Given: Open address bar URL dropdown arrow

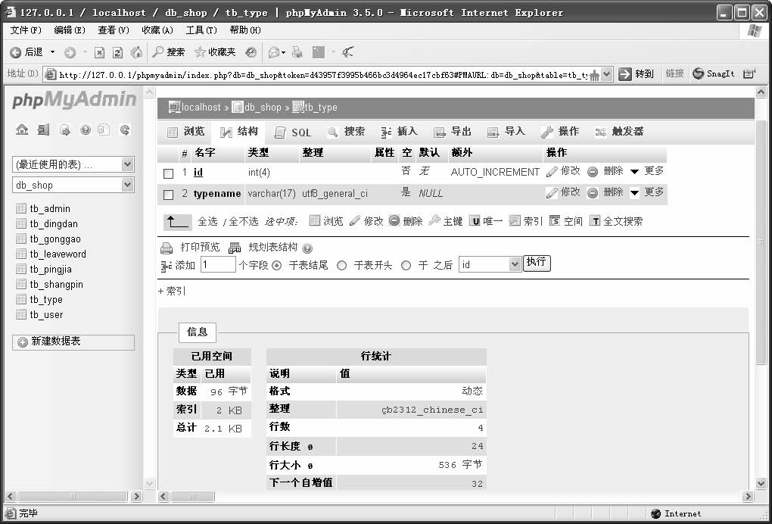Looking at the screenshot, I should pyautogui.click(x=606, y=74).
